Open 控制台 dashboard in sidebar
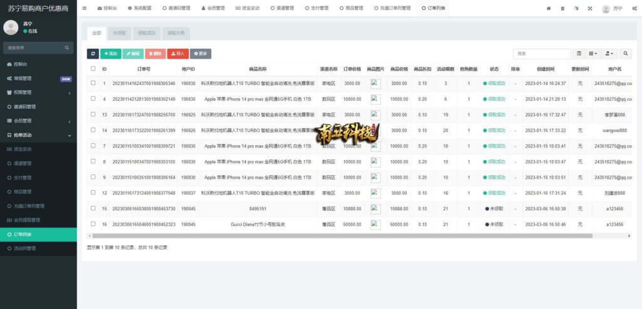 pos(21,64)
